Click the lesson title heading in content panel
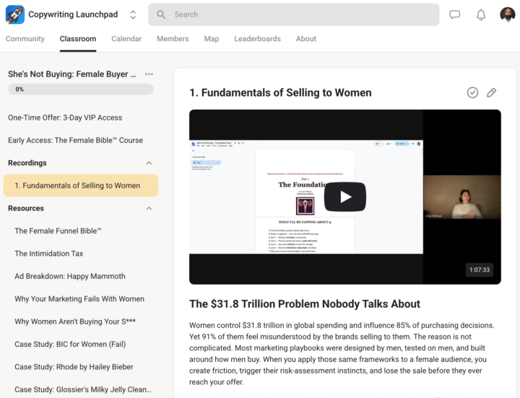Viewport: 520px width, 398px height. tap(280, 93)
